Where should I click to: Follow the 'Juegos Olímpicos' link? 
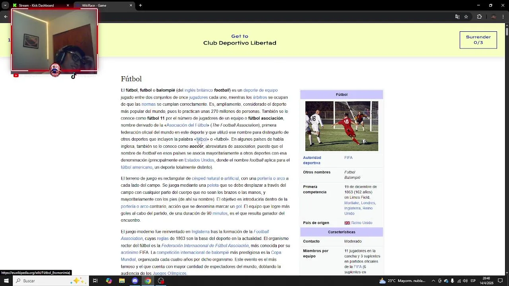click(x=170, y=274)
